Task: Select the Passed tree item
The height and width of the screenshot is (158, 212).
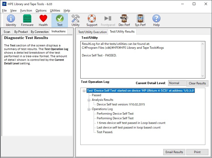Action: [97, 95]
